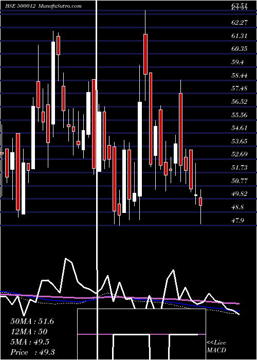This screenshot has width=257, height=360.
Task: Click the MunafaSutra.com watermark text
Action: coord(59,6)
